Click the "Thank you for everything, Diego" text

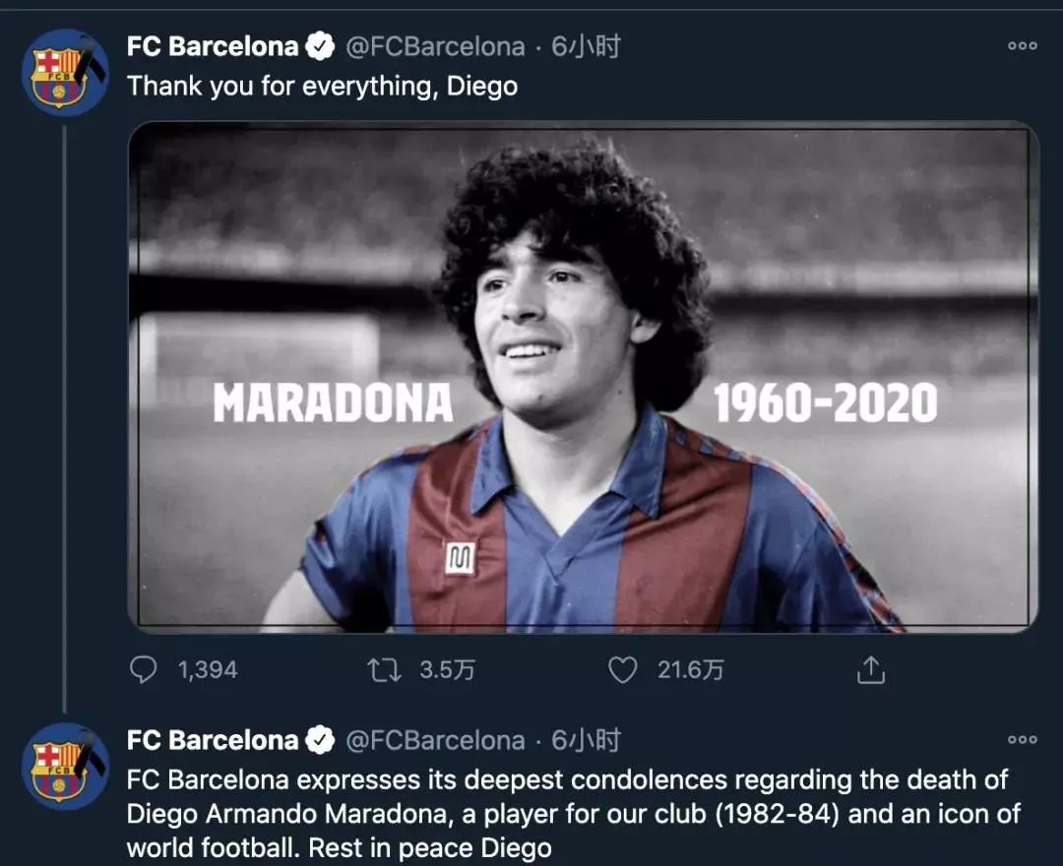click(x=322, y=87)
